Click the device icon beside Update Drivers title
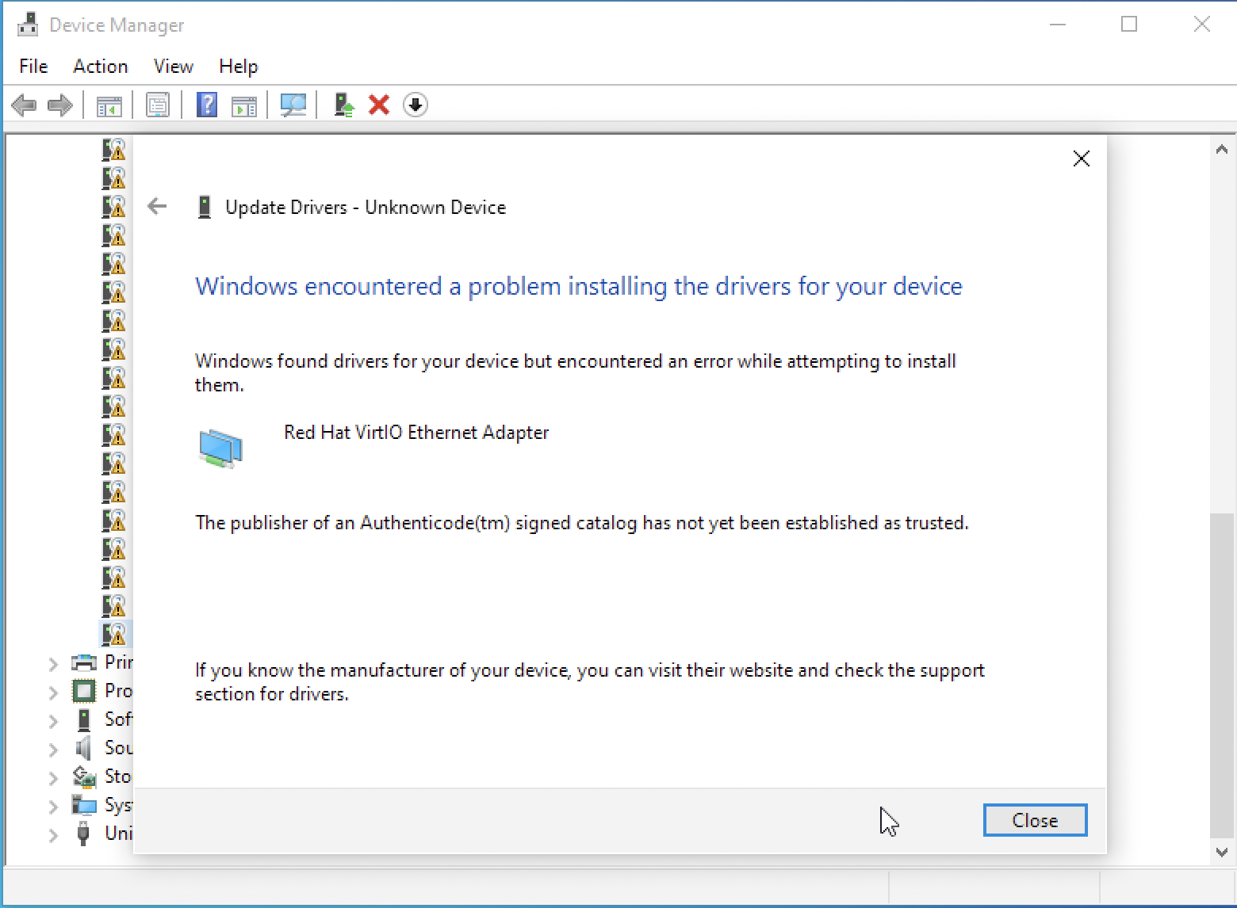 [205, 207]
